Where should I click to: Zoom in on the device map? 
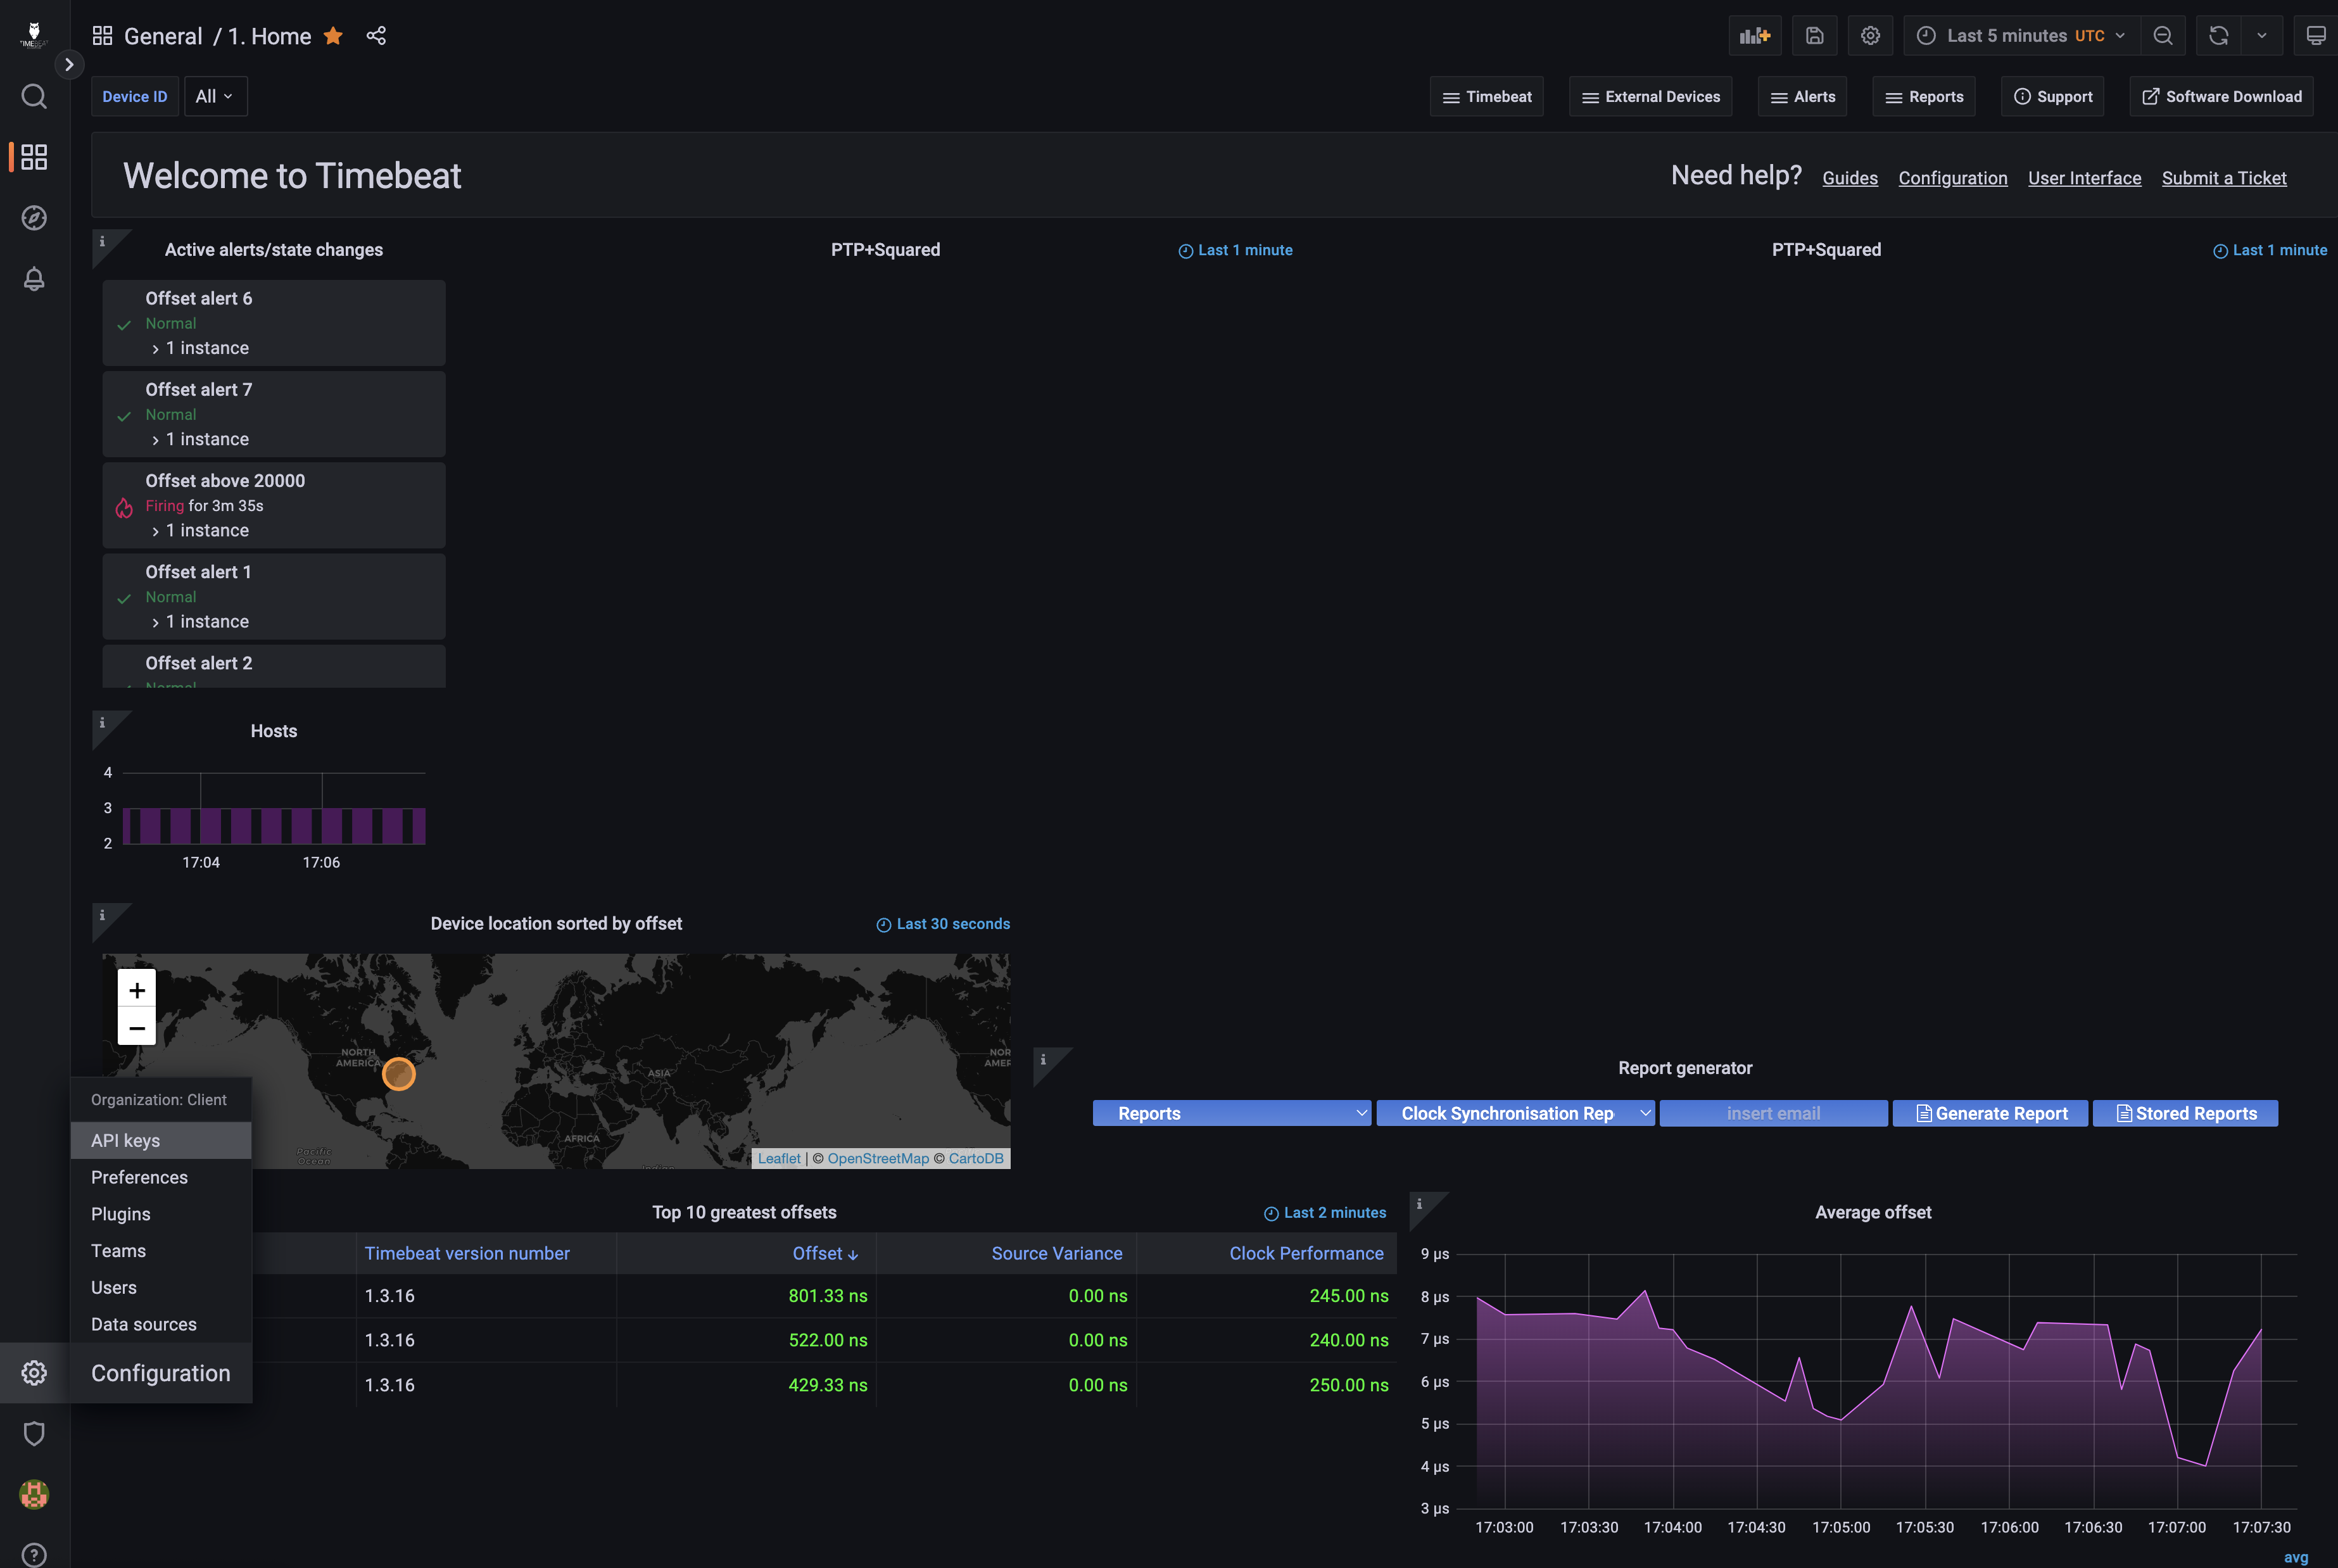point(137,989)
